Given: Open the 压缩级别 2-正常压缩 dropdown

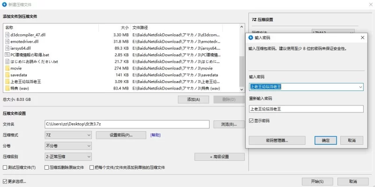Looking at the screenshot, I should [x=68, y=157].
